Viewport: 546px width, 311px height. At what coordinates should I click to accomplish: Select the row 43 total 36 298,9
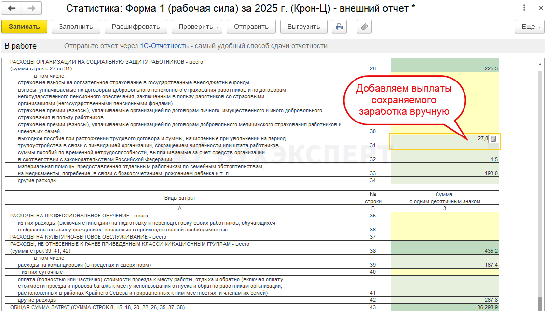coord(445,307)
